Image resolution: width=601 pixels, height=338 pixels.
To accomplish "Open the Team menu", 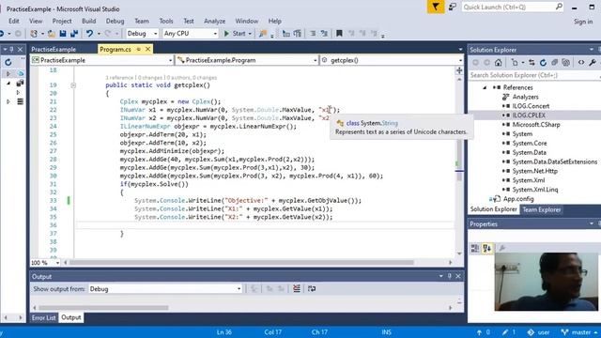I will point(142,21).
